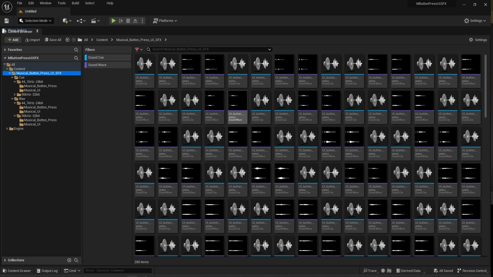Add a new collection with plus icon

pos(69,260)
